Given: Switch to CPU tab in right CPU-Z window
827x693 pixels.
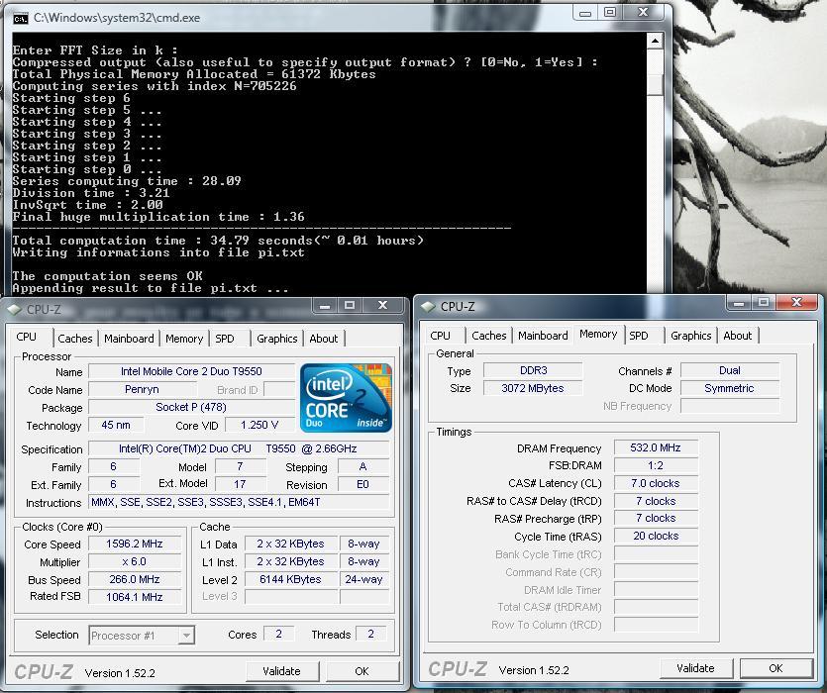Looking at the screenshot, I should point(440,336).
